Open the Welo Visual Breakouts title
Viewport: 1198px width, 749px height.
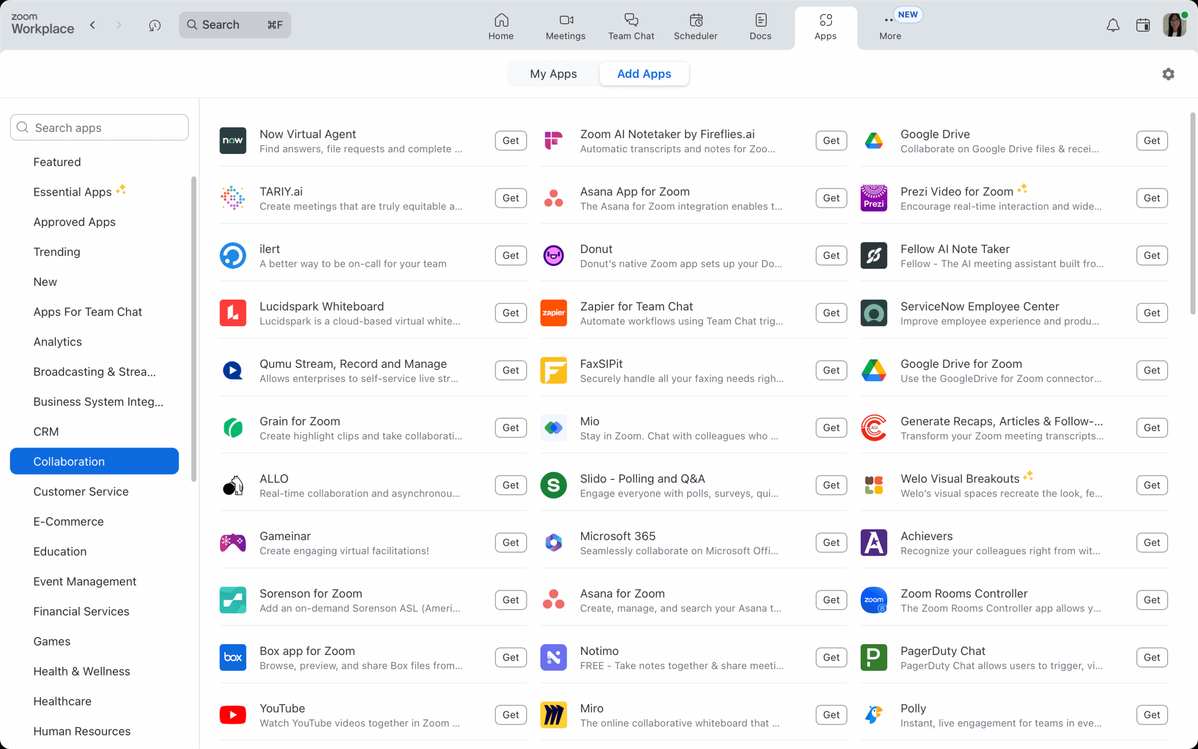point(959,478)
